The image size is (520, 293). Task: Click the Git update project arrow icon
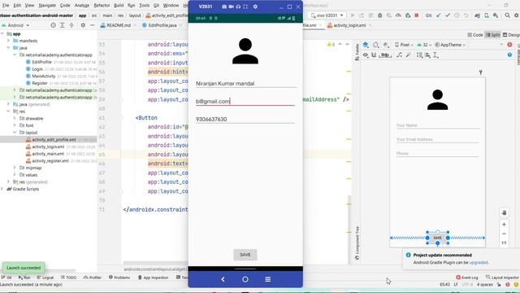tap(439, 15)
